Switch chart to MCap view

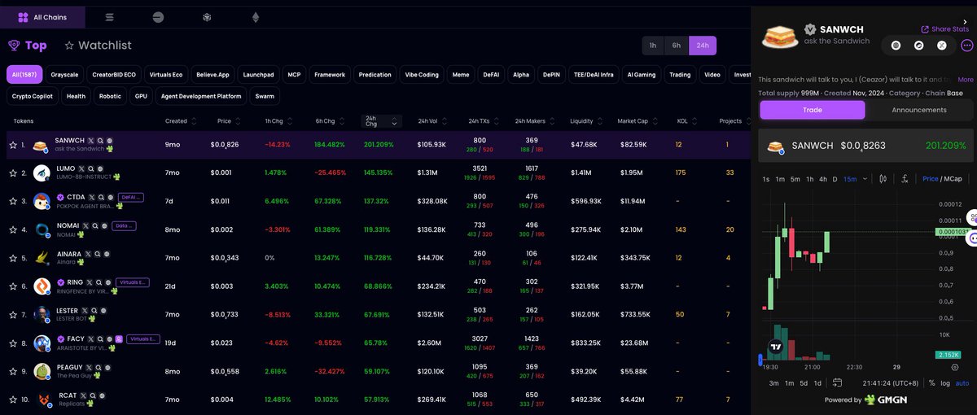click(x=953, y=178)
